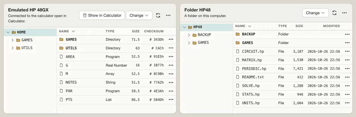This screenshot has height=117, width=356.
Task: Click checksum value # 91E5h
Action: 157,57
